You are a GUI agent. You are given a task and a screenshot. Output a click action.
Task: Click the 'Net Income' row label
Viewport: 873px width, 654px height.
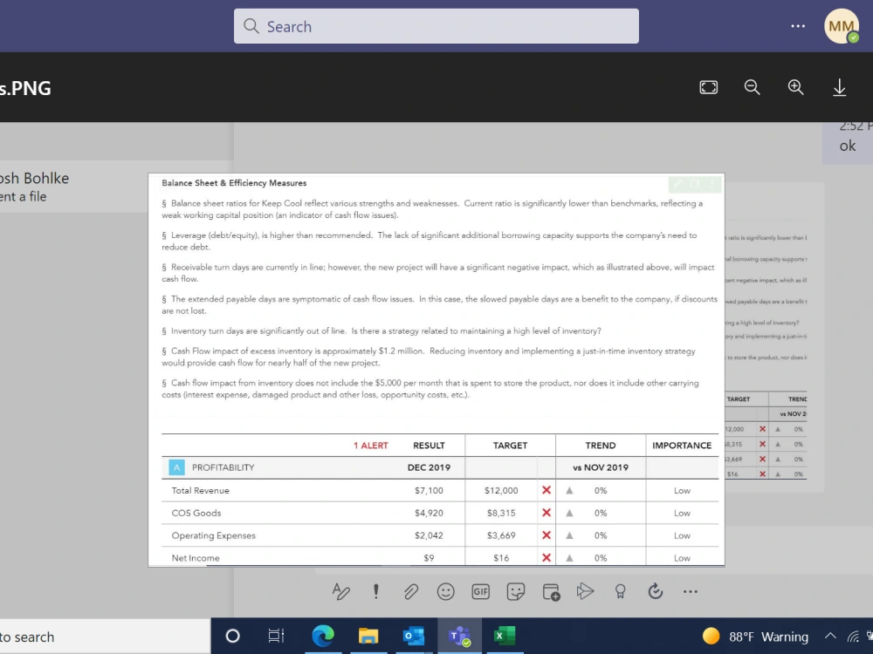coord(196,558)
